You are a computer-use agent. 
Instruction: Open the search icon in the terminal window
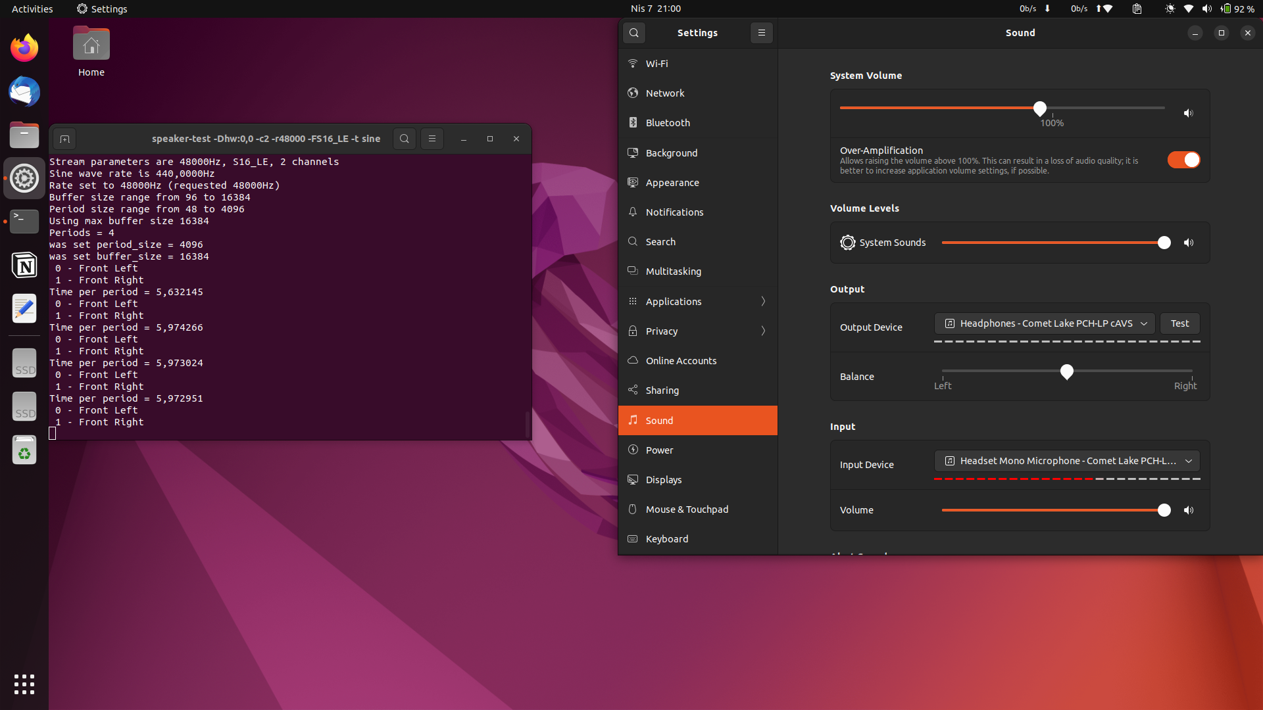point(404,139)
